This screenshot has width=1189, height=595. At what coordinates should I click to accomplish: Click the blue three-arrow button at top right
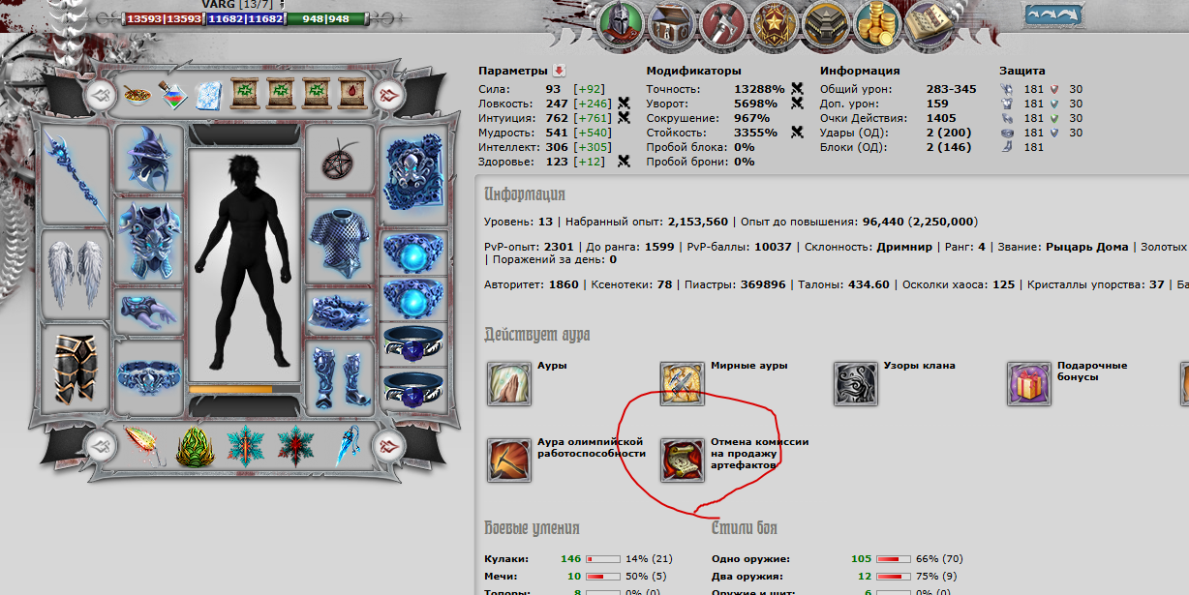click(x=1054, y=15)
